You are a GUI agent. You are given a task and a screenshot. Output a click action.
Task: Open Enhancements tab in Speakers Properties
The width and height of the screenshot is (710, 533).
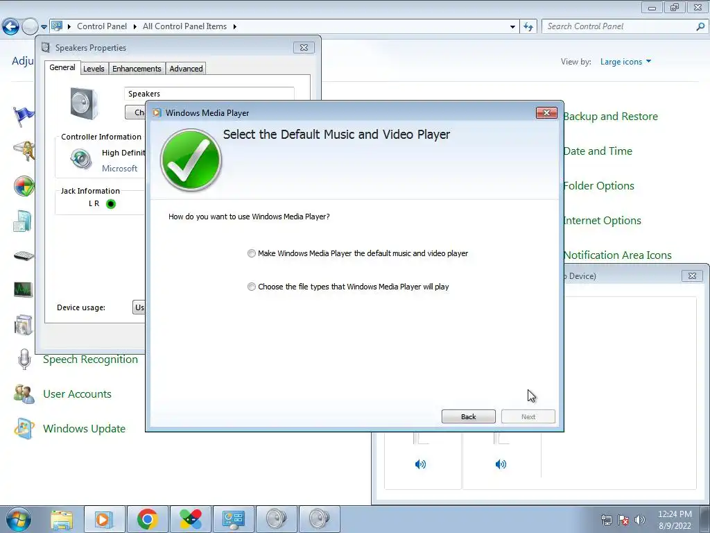click(x=137, y=69)
